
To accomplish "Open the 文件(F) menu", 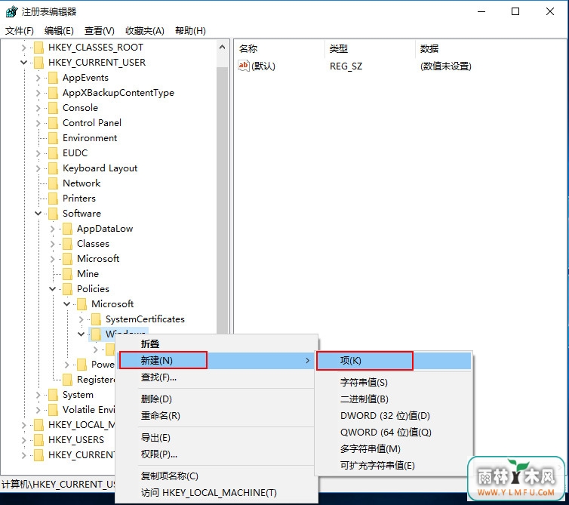I will point(20,31).
